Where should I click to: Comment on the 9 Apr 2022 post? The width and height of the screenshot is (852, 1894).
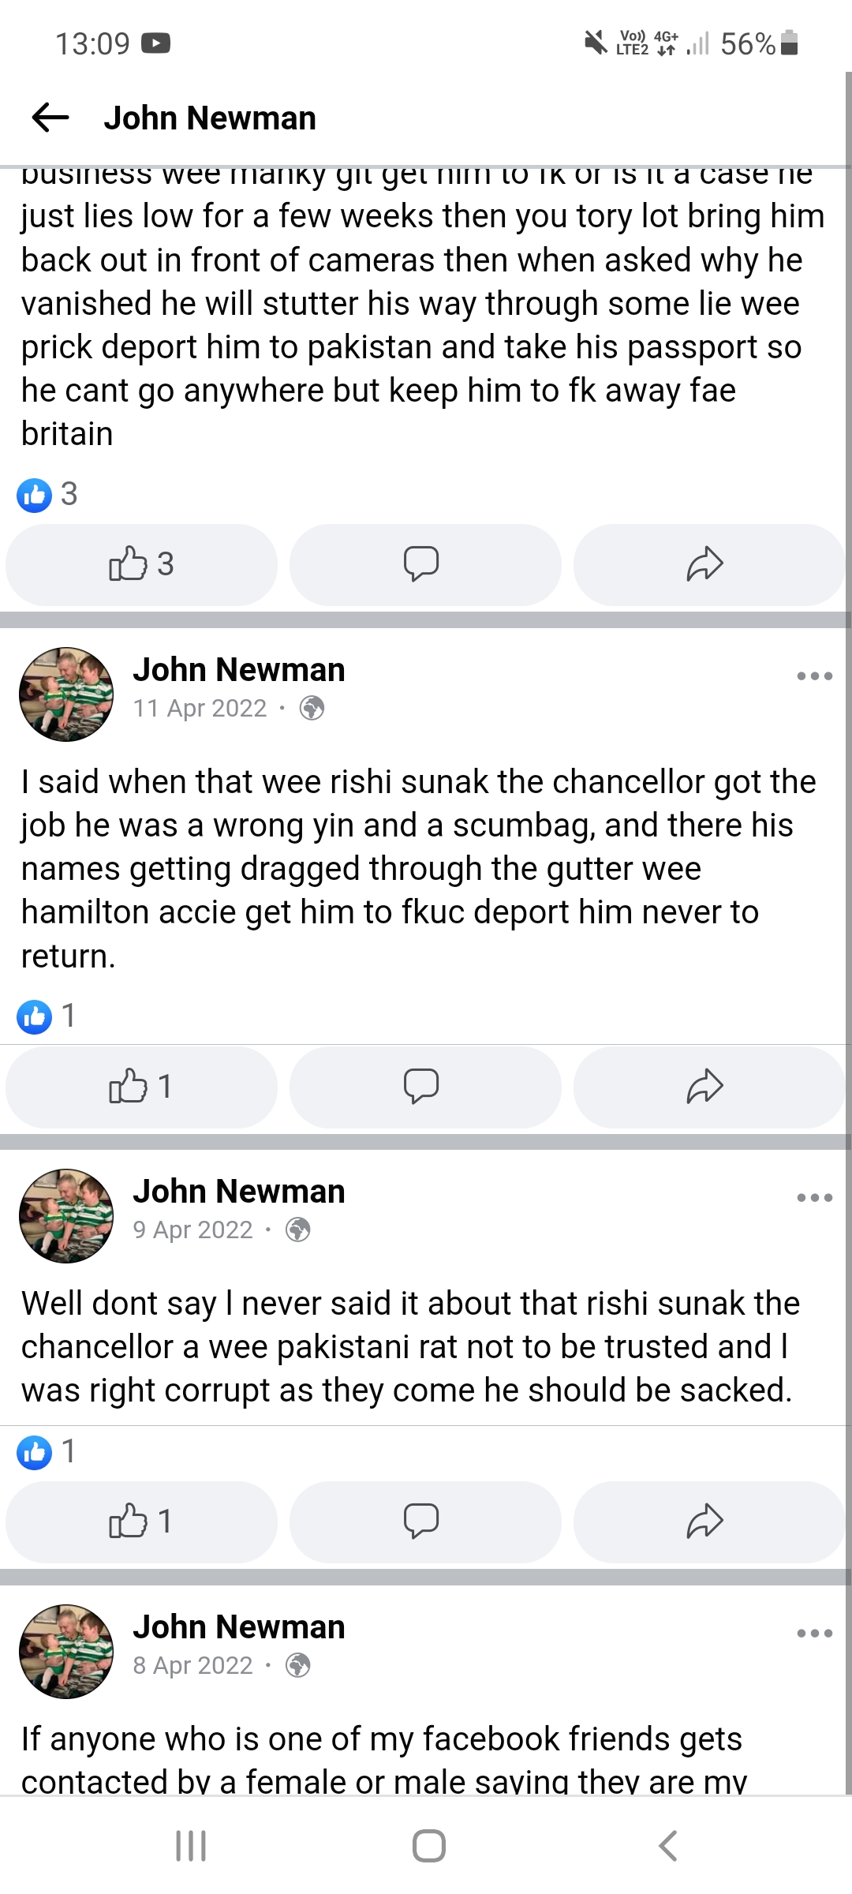[421, 1522]
